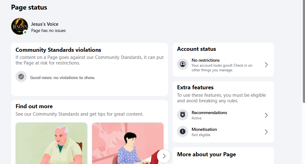305x164 pixels.
Task: Expand the Monetisation chevron arrow
Action: click(266, 132)
